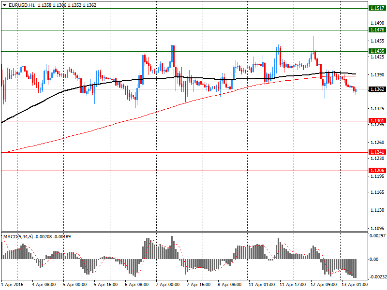Select the 1.1241 red support level label
The height and width of the screenshot is (290, 387).
click(377, 152)
